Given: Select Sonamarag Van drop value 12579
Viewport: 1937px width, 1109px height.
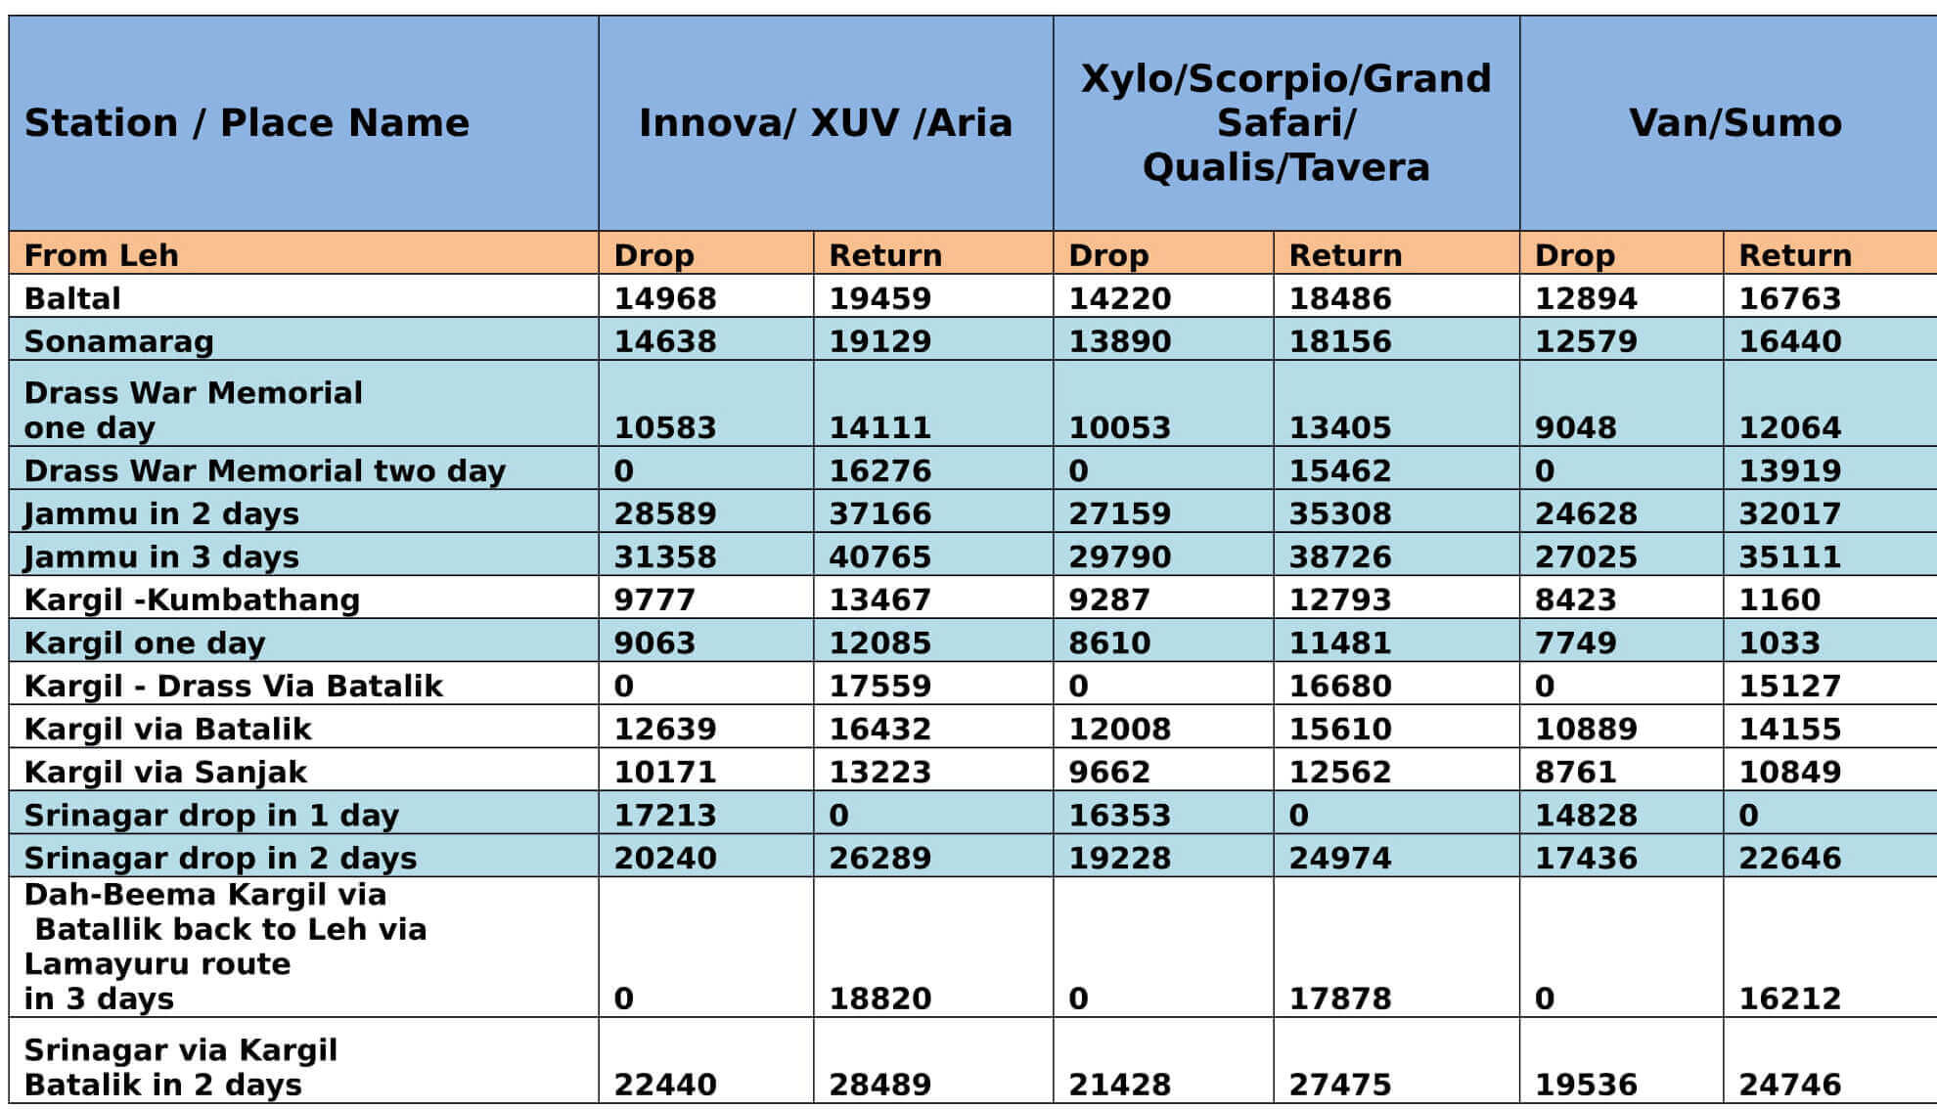Looking at the screenshot, I should click(x=1586, y=341).
